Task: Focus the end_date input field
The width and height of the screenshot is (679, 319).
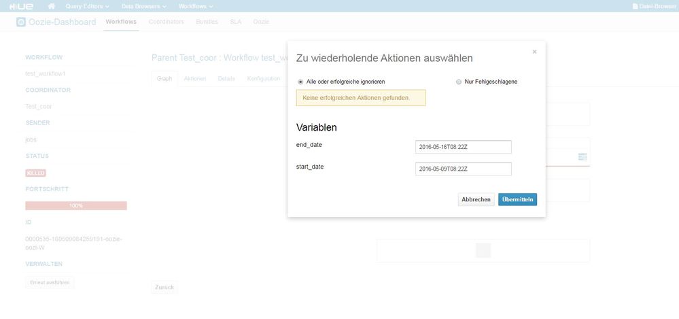Action: (x=464, y=147)
